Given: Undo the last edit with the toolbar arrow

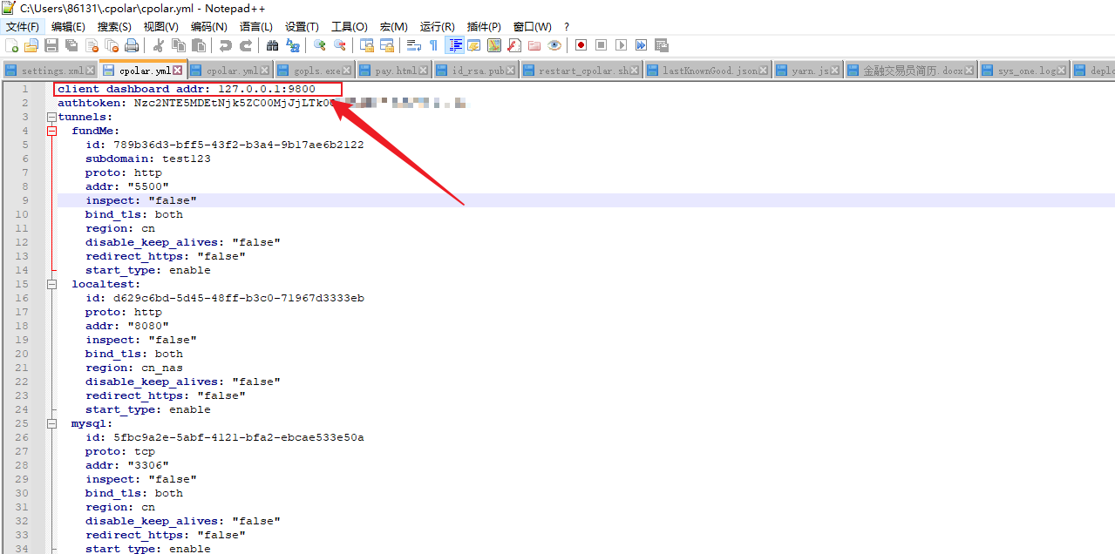Looking at the screenshot, I should tap(226, 45).
